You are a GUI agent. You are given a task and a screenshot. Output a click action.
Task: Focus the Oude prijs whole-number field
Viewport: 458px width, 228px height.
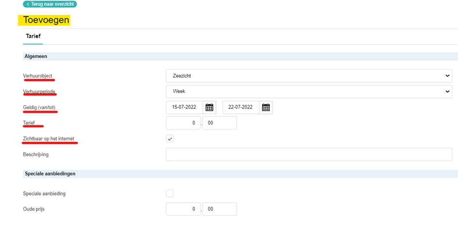click(x=183, y=209)
